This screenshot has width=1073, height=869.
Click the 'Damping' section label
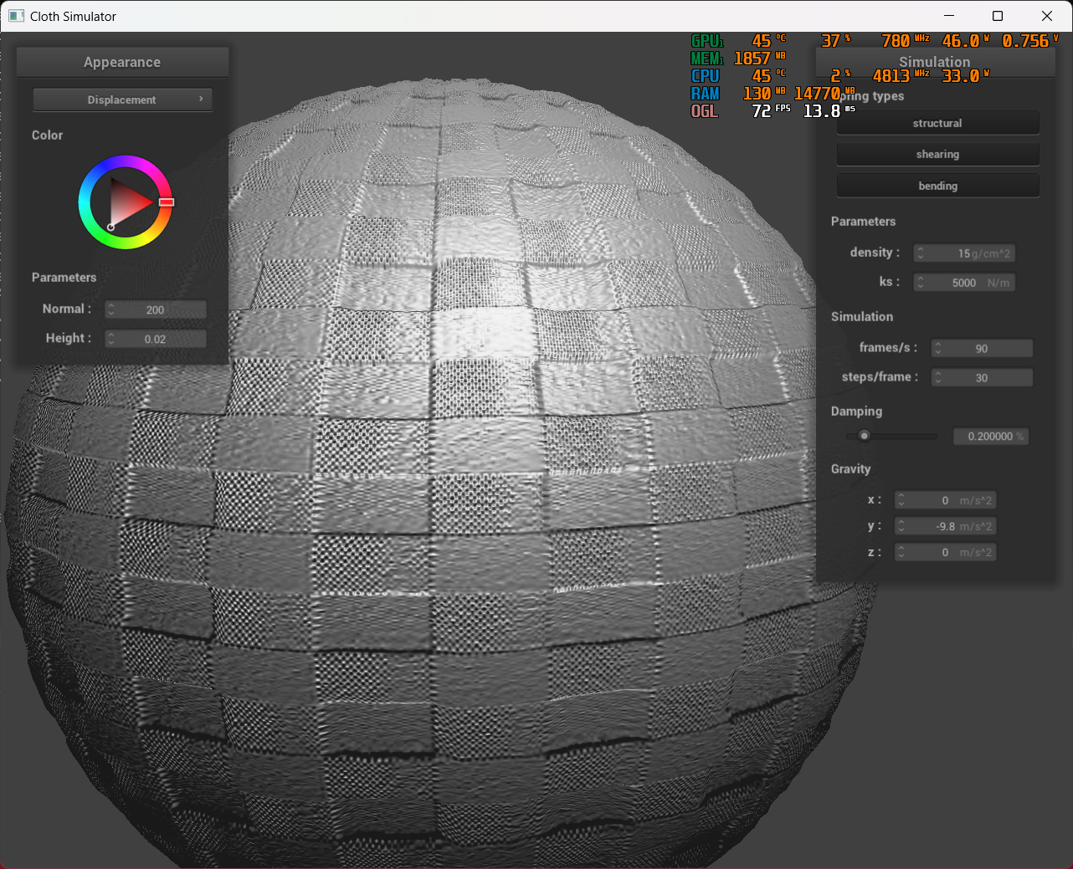click(856, 411)
